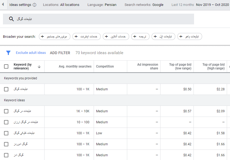This screenshot has width=230, height=160.
Task: Click the Keyword ideas section header
Action: pyautogui.click(x=14, y=100)
